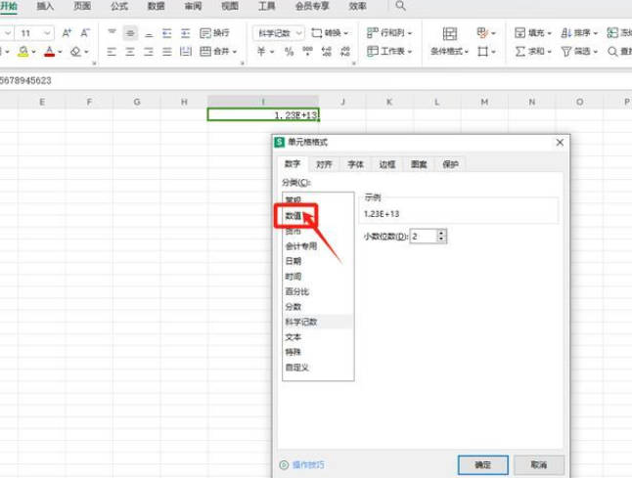This screenshot has height=478, width=632.
Task: Open the 边框 tab in the dialog
Action: (x=387, y=164)
